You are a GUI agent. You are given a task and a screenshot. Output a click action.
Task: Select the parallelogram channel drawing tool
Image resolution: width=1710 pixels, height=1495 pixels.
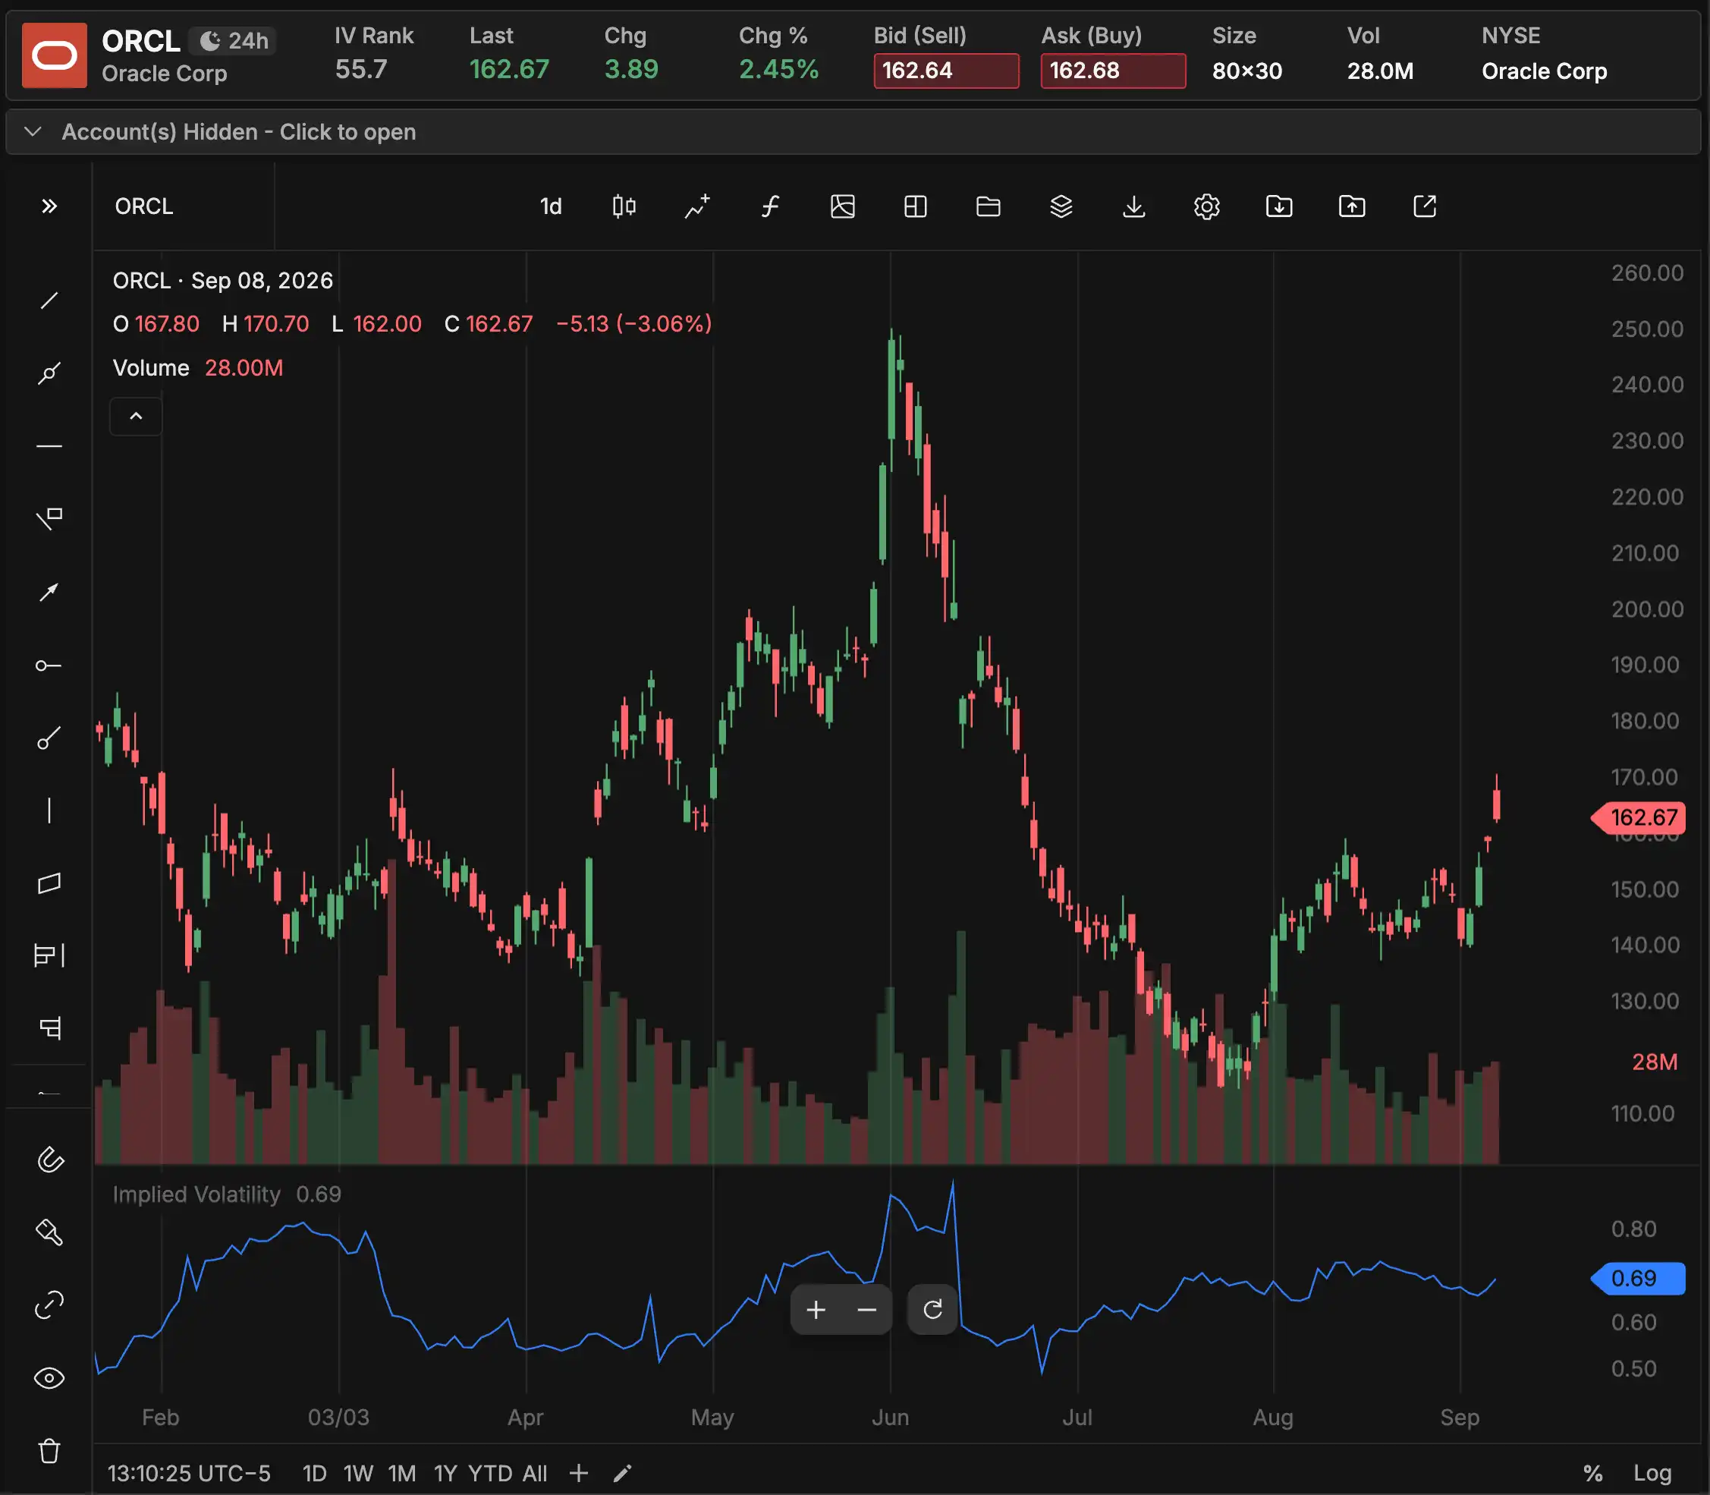49,883
